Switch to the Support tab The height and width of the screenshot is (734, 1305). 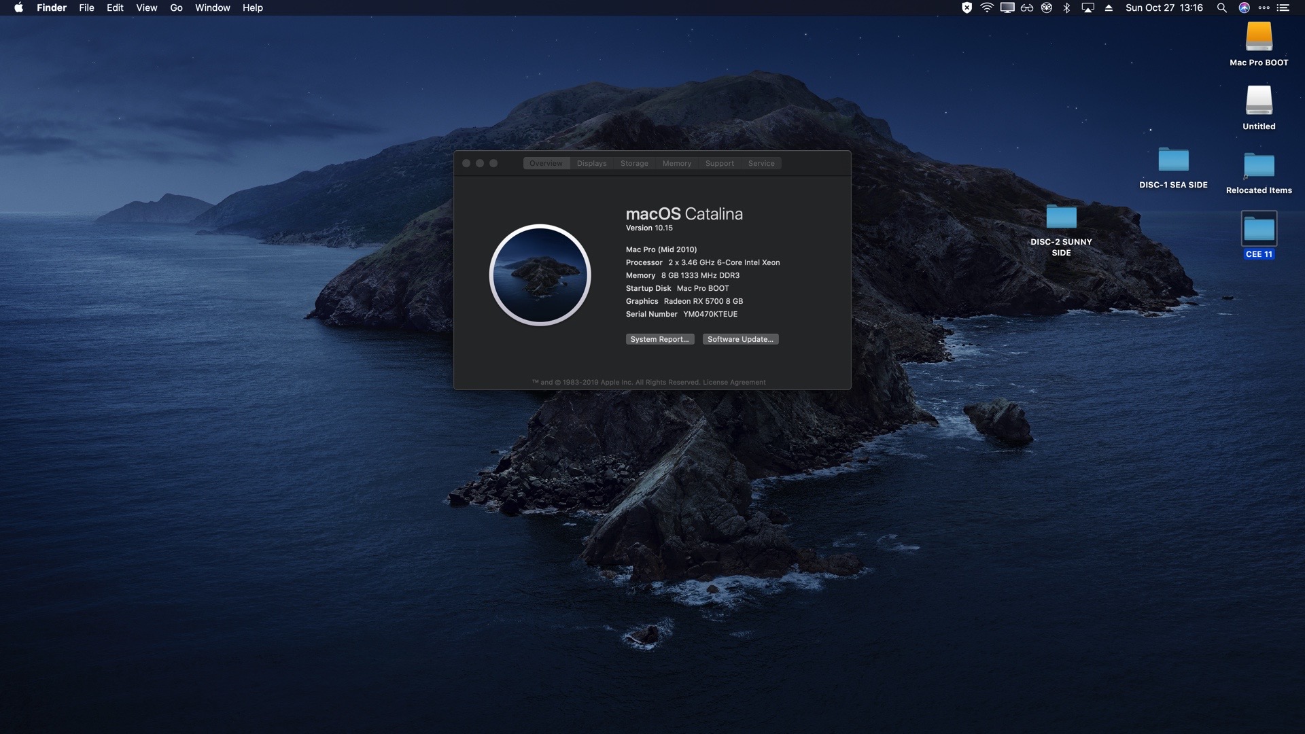pyautogui.click(x=719, y=163)
